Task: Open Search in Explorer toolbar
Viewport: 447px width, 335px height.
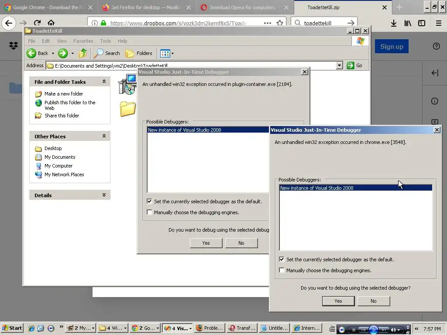Action: click(107, 53)
